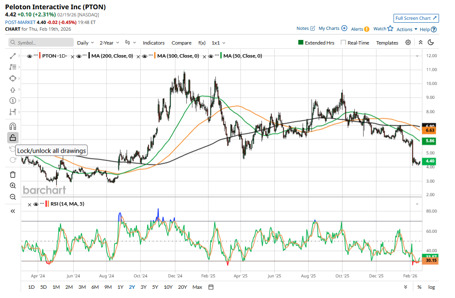Screen dimensions: 455x298
Task: Open the Daily frequency dropdown
Action: (x=86, y=43)
